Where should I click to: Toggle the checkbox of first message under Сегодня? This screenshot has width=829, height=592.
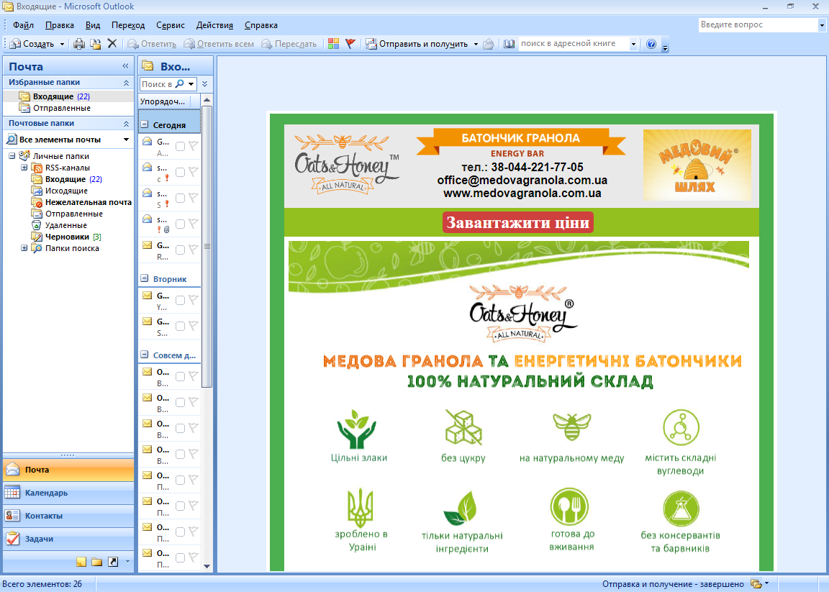(x=180, y=146)
